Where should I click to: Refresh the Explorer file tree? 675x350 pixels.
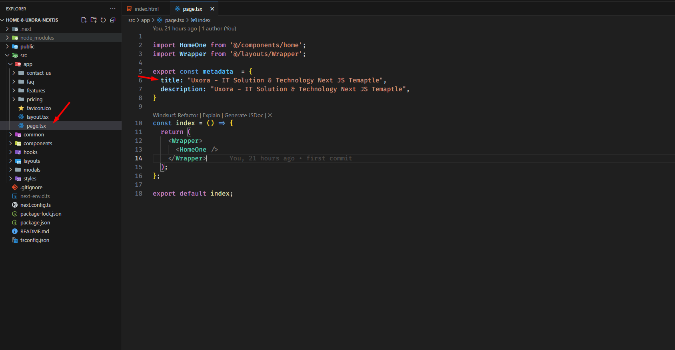tap(103, 20)
